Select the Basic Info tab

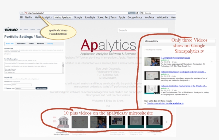10,44
